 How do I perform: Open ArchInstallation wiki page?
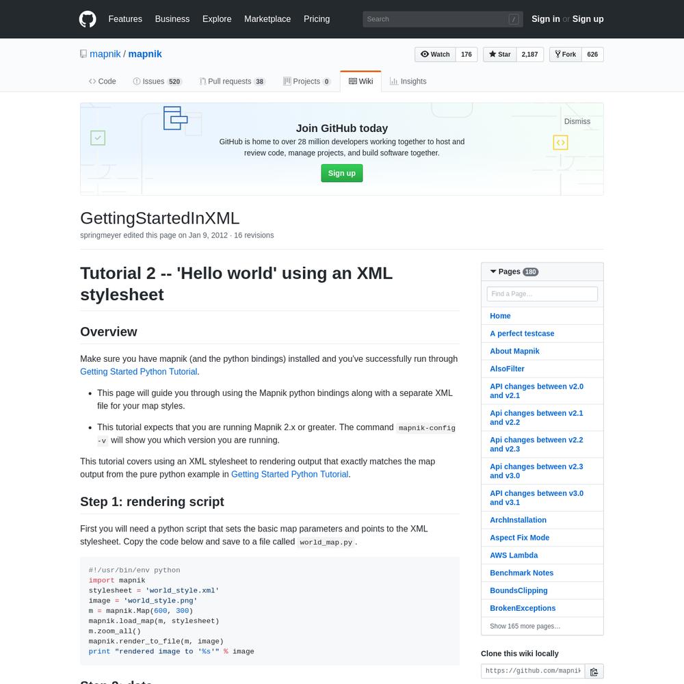coord(518,520)
